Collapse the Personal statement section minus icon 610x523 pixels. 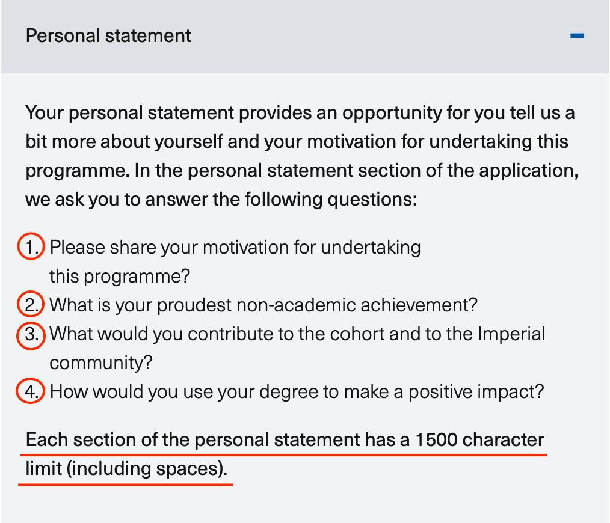(x=577, y=36)
